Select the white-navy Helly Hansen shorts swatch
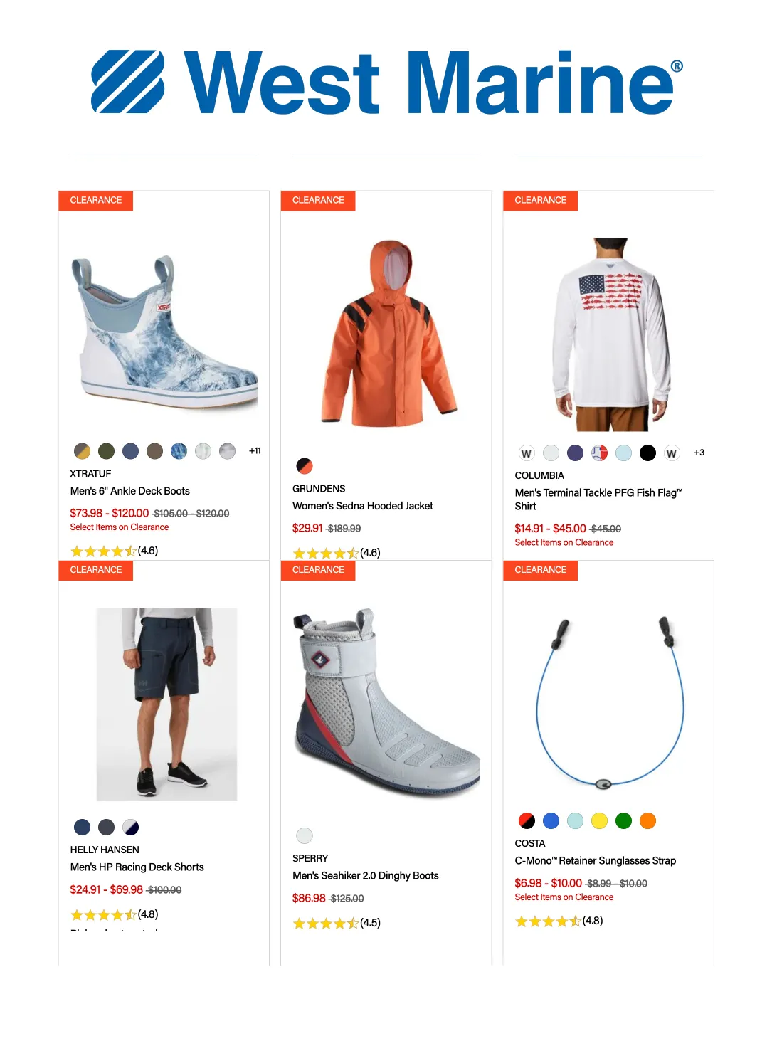Viewport: 772px width, 1046px height. point(130,827)
